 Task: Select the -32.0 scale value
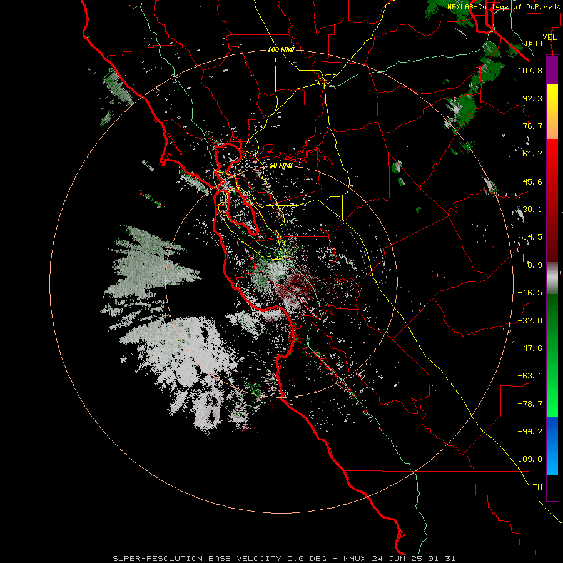[530, 321]
